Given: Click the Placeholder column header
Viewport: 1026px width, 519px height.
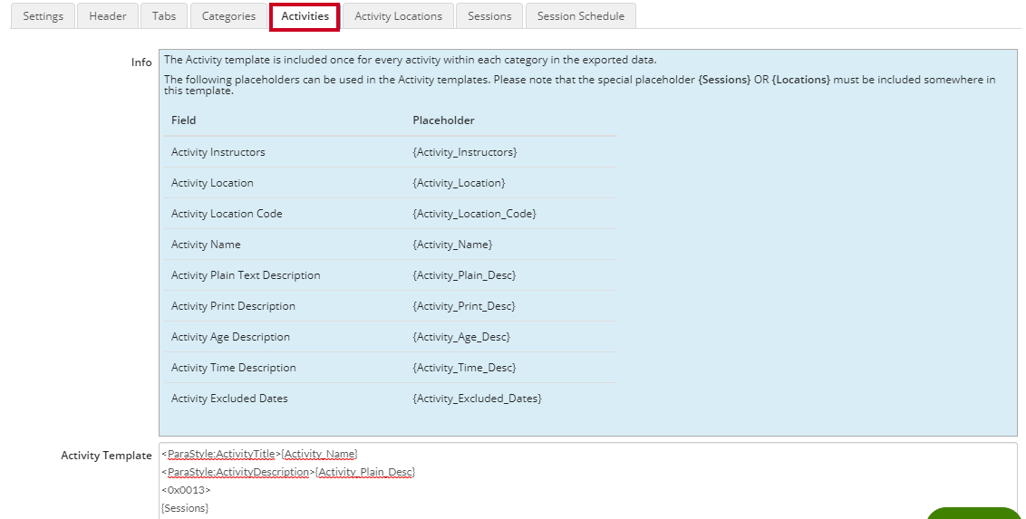Looking at the screenshot, I should tap(443, 120).
